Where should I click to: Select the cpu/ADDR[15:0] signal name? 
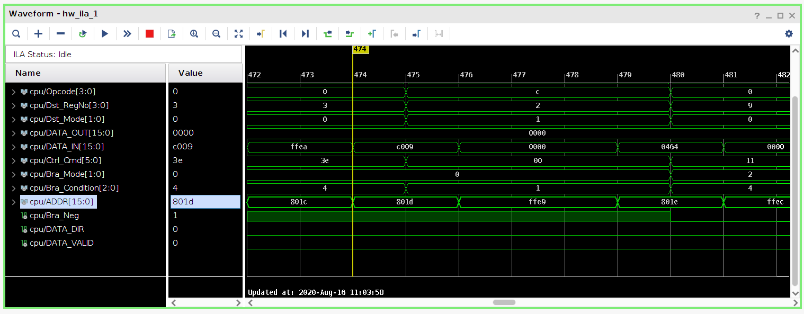pyautogui.click(x=61, y=202)
